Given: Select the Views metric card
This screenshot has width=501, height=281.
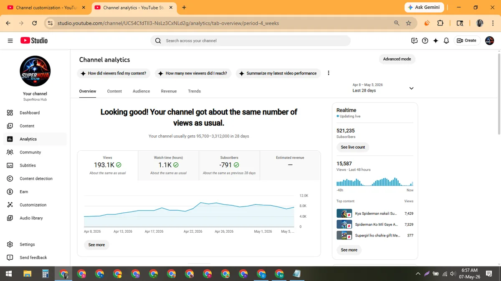Looking at the screenshot, I should 108,165.
